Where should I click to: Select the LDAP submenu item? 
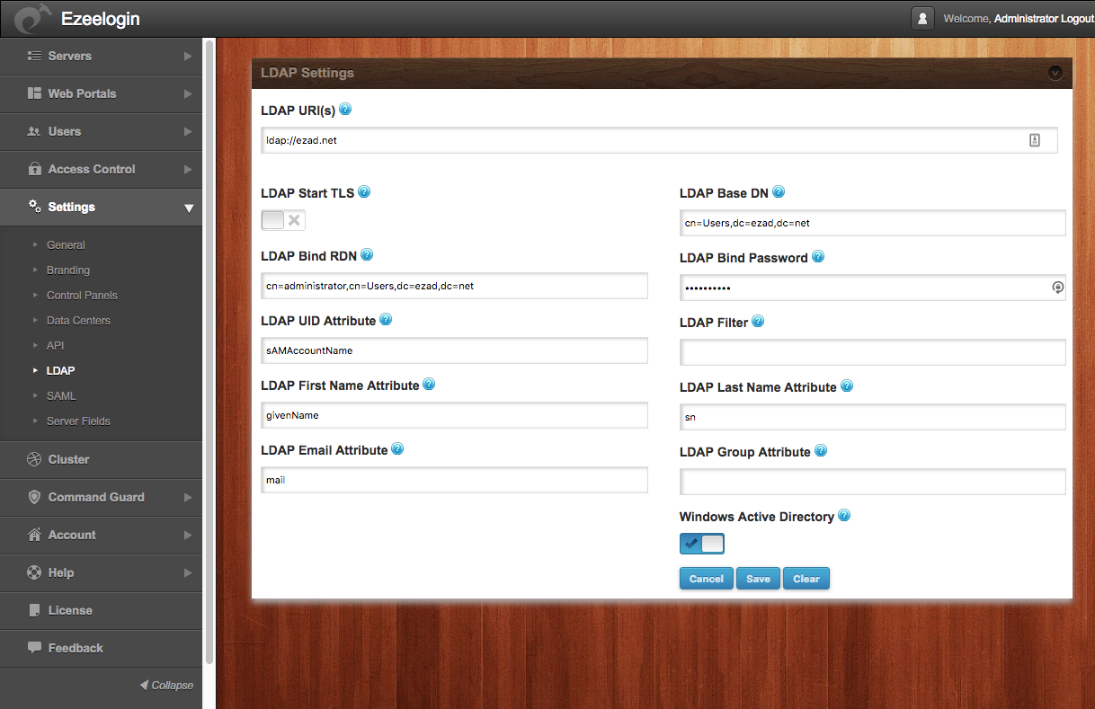pyautogui.click(x=60, y=370)
